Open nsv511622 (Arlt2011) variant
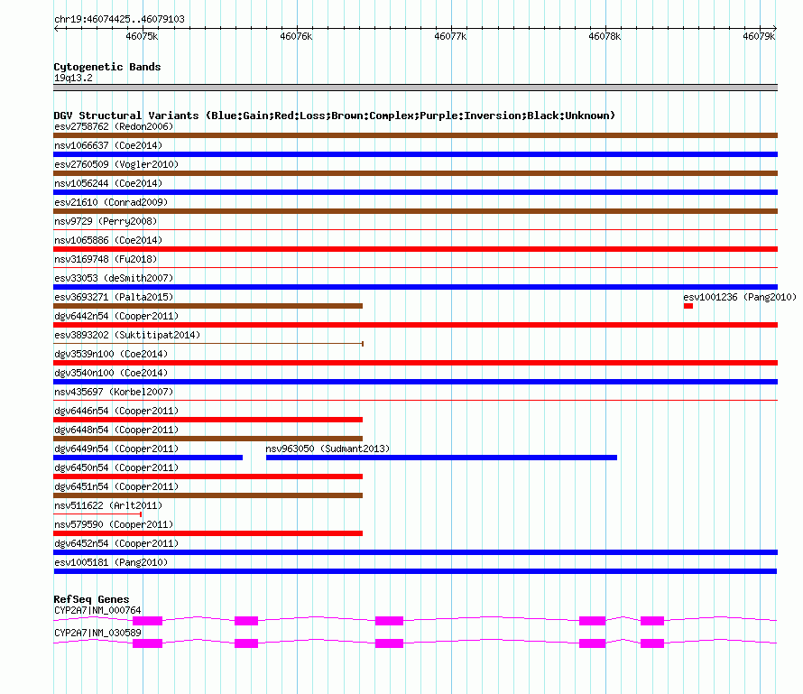The image size is (803, 694). (97, 514)
